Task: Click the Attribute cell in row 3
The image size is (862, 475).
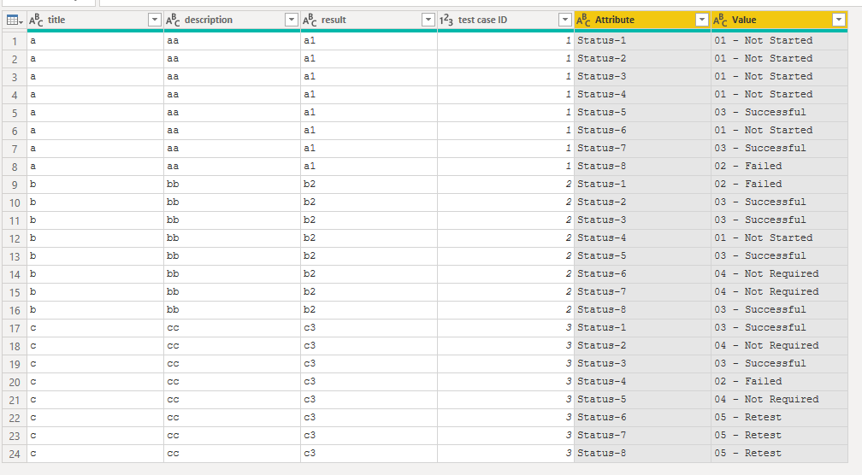Action: 643,77
